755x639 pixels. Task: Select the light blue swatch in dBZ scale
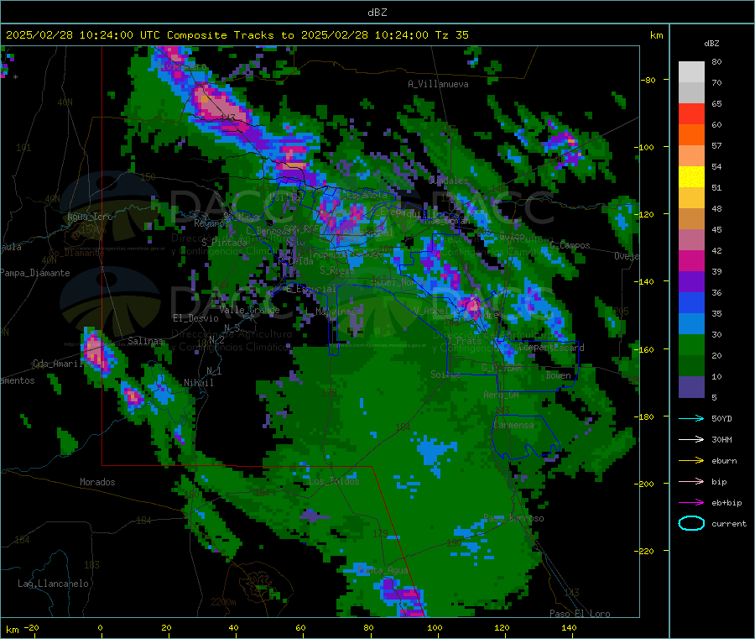[x=691, y=324]
